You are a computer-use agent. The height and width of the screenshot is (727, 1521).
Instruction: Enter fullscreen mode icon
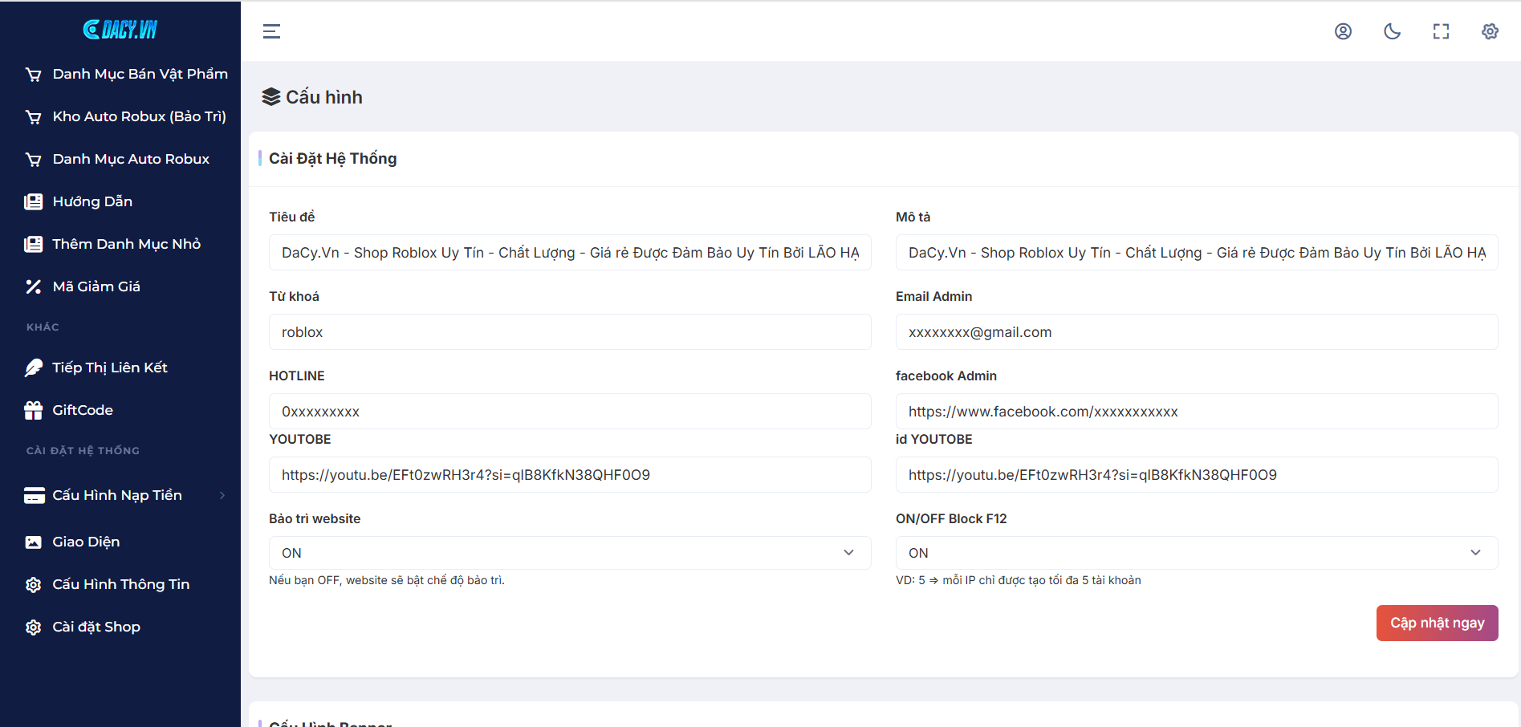[x=1441, y=31]
